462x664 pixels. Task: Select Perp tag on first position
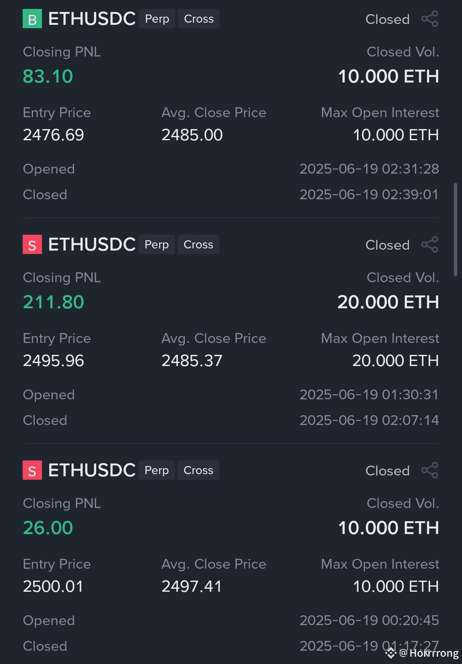click(x=157, y=19)
